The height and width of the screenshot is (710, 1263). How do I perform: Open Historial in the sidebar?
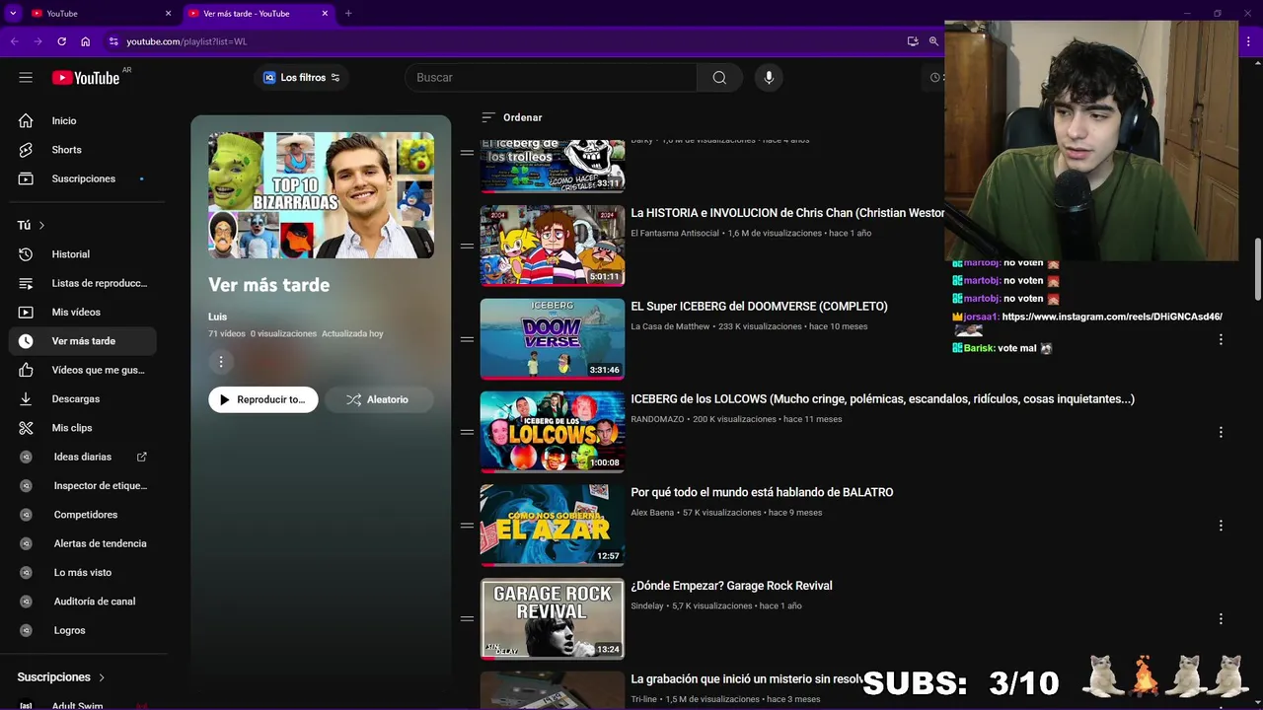[x=83, y=254]
